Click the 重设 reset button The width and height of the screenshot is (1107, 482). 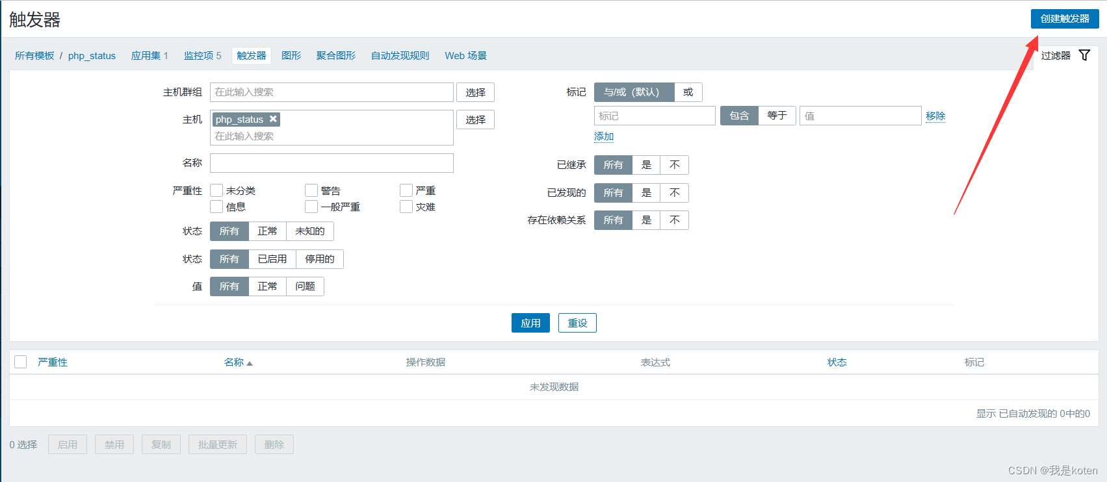click(577, 323)
